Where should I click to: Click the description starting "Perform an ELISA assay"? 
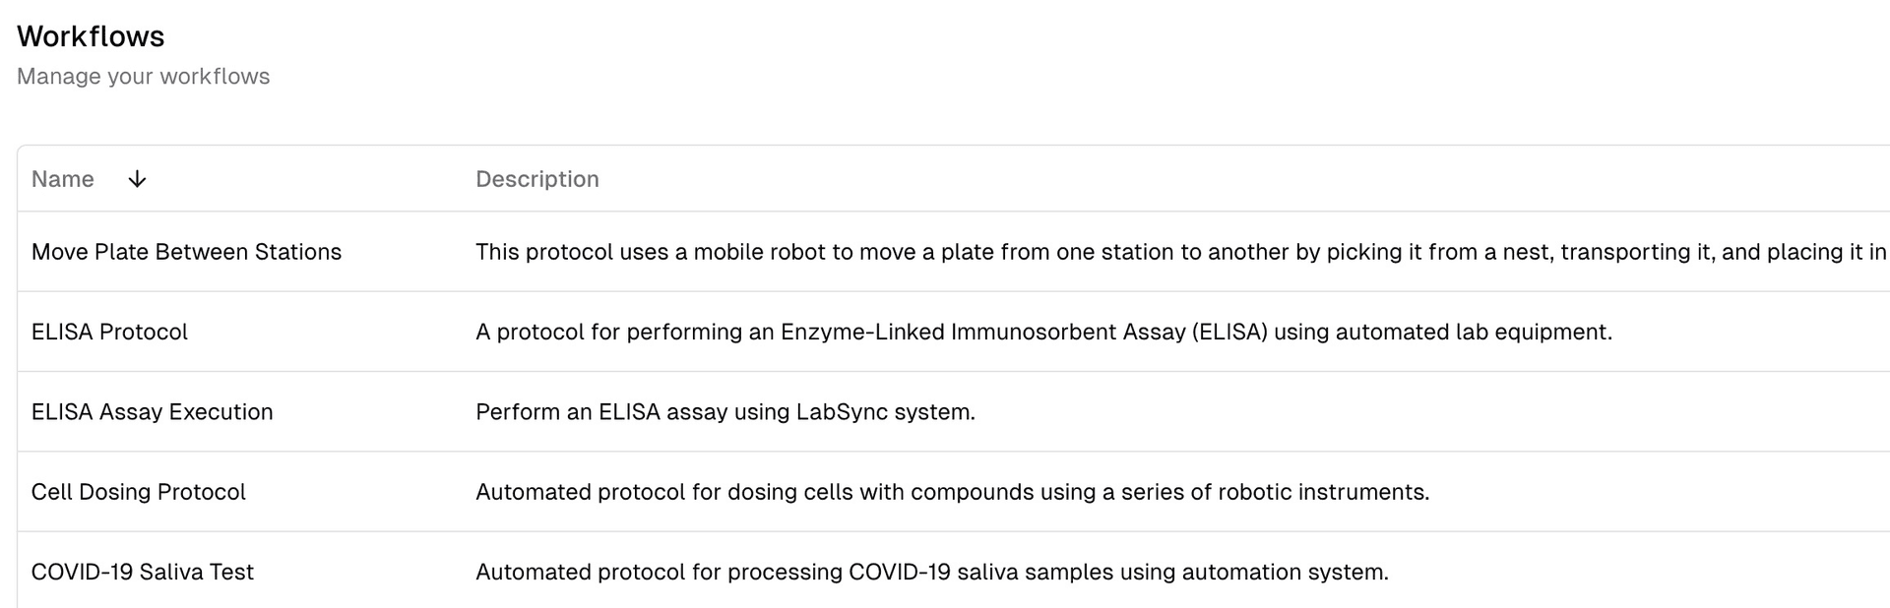pos(724,411)
